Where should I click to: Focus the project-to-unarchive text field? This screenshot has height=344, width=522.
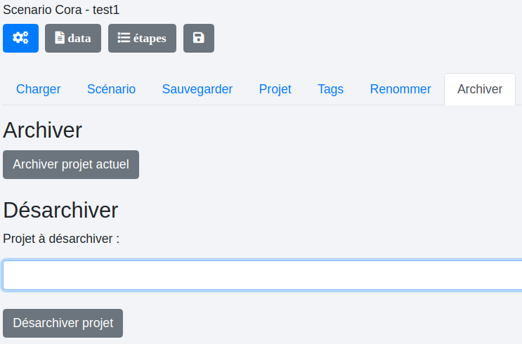coord(262,275)
